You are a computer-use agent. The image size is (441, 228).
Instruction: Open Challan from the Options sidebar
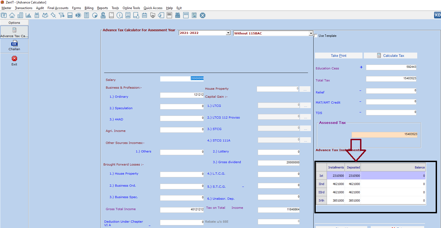point(14,46)
